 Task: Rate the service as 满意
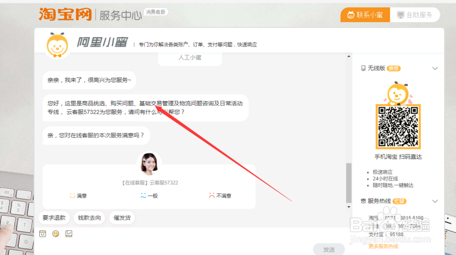(x=78, y=196)
